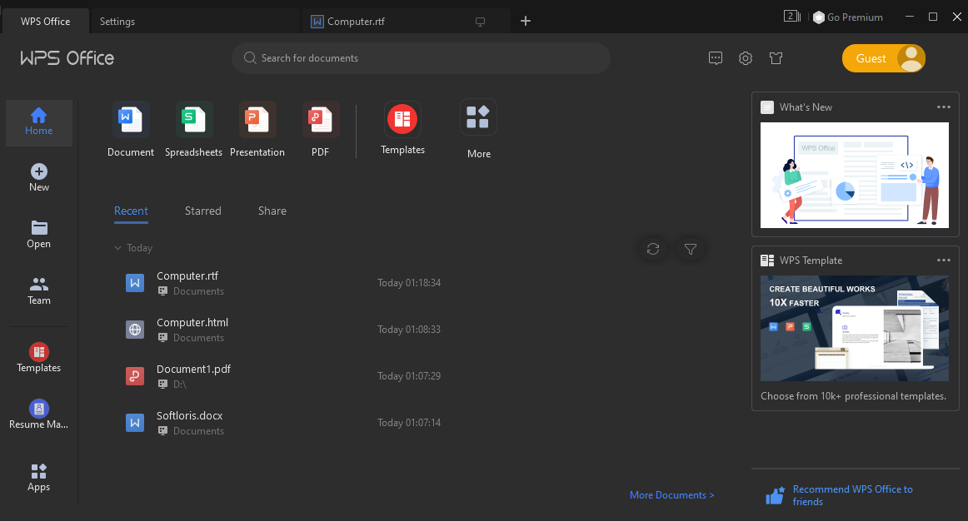Screen dimensions: 968x521
Task: Click the thumbs-up recommend icon
Action: 776,495
